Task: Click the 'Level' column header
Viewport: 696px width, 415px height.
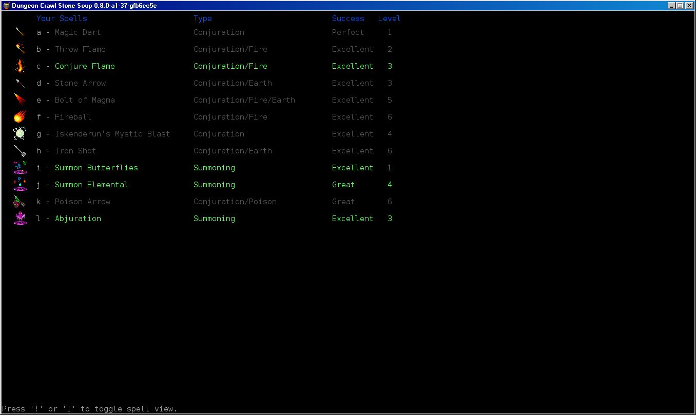Action: pyautogui.click(x=390, y=18)
